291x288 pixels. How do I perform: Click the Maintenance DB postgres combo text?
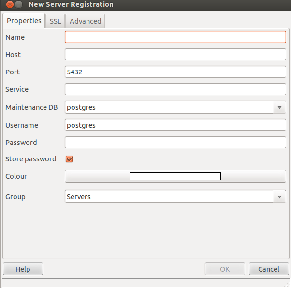(x=169, y=107)
